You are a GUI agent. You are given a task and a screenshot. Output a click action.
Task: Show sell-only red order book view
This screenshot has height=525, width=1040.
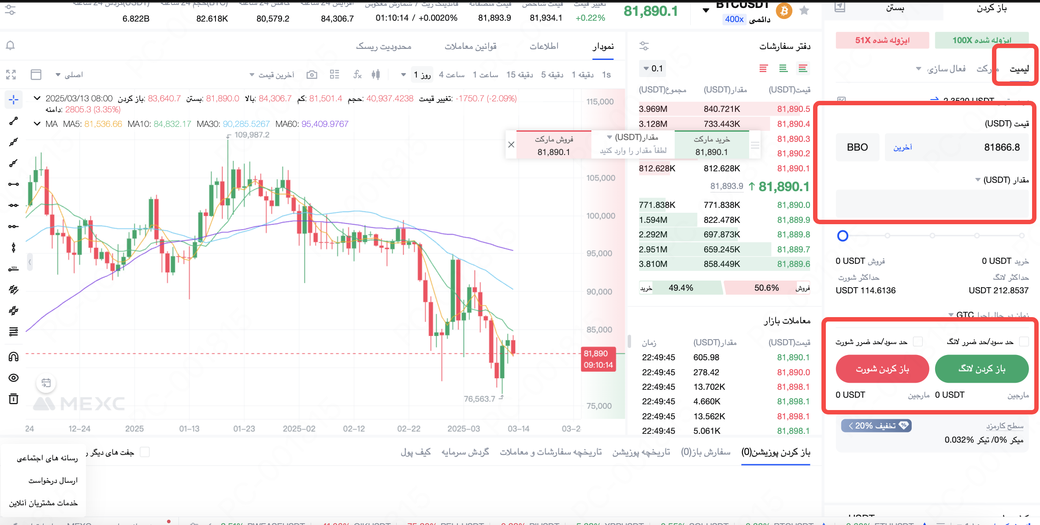[763, 68]
